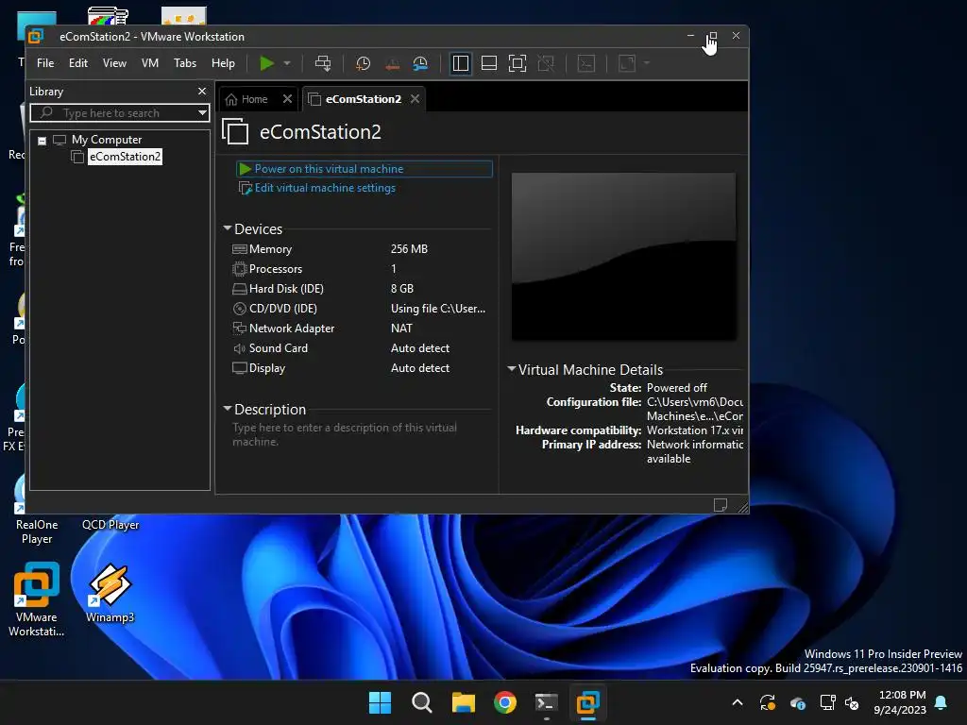Image resolution: width=967 pixels, height=725 pixels.
Task: Click the Display device row
Action: [361, 368]
